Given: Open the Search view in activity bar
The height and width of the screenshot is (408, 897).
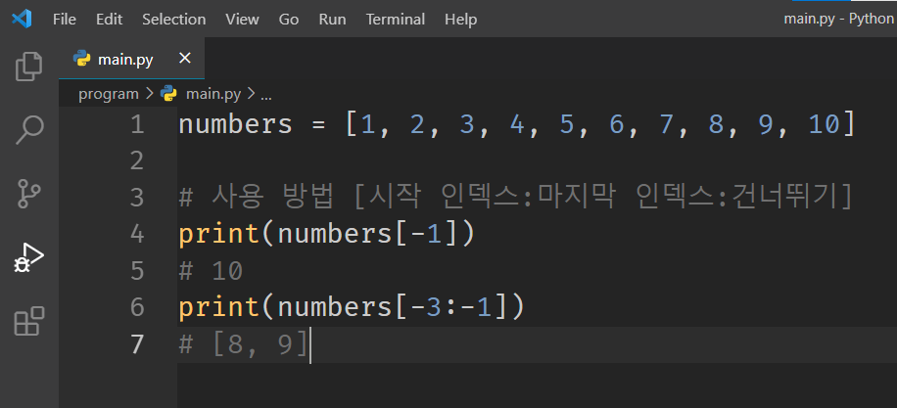Looking at the screenshot, I should (x=28, y=130).
